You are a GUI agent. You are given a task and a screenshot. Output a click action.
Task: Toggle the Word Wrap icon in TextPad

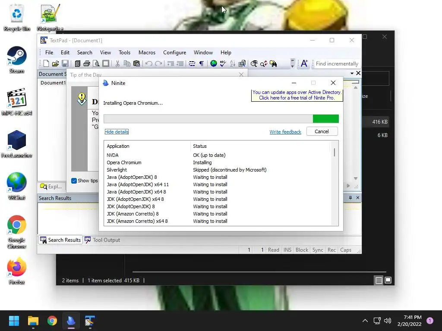[x=192, y=64]
